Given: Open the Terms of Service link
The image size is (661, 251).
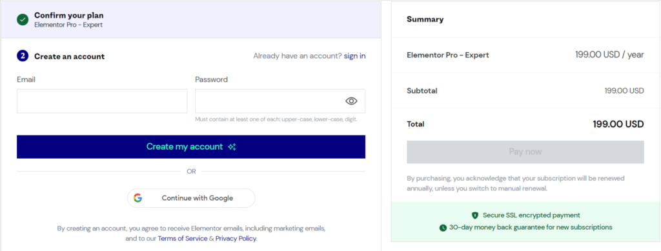Looking at the screenshot, I should tap(183, 238).
